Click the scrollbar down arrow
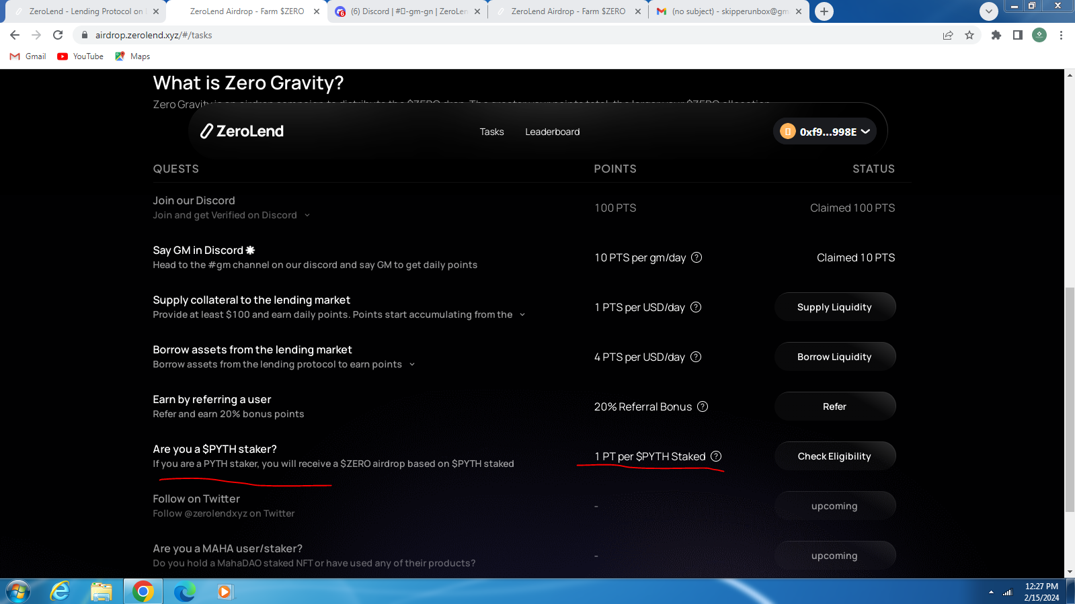The height and width of the screenshot is (604, 1075). coord(1070,572)
